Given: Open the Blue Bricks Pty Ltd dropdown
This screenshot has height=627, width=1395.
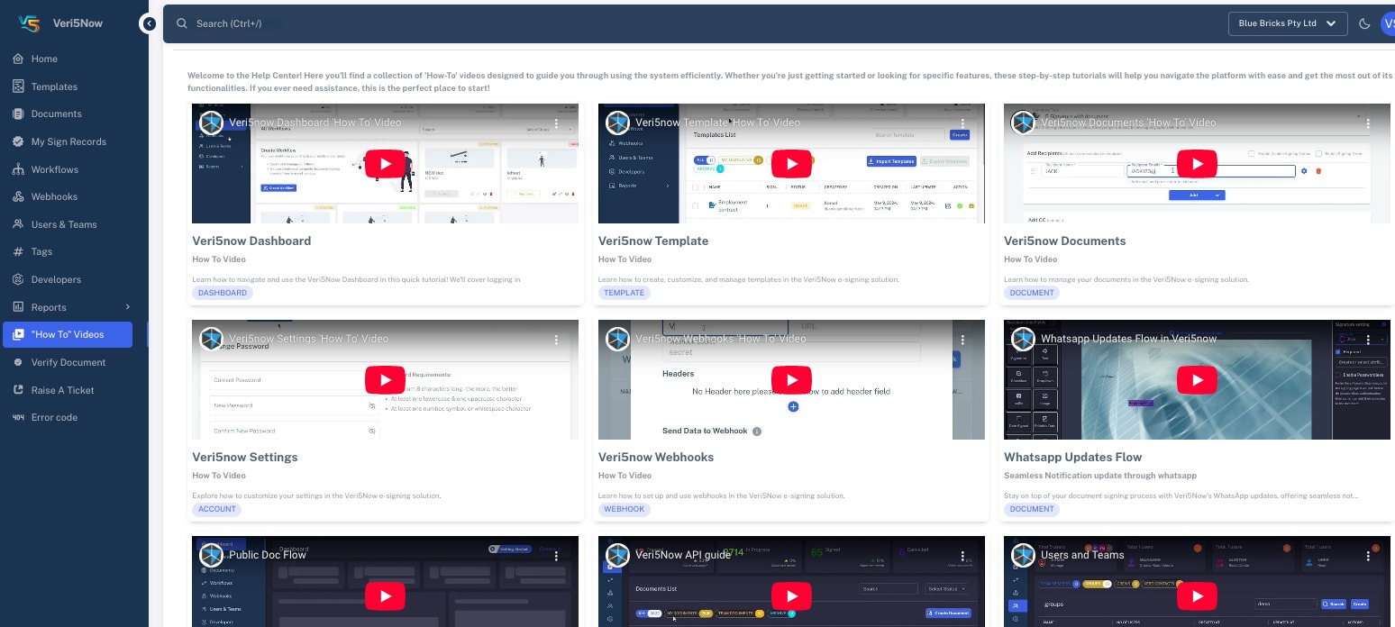Looking at the screenshot, I should (1288, 23).
